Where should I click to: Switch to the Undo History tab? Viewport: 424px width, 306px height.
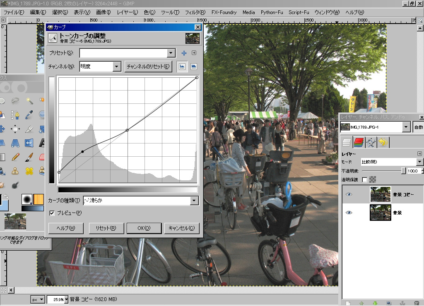coord(383,142)
